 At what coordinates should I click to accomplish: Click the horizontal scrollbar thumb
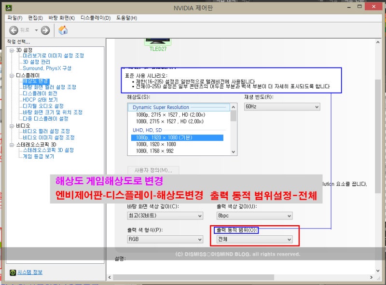point(193,277)
